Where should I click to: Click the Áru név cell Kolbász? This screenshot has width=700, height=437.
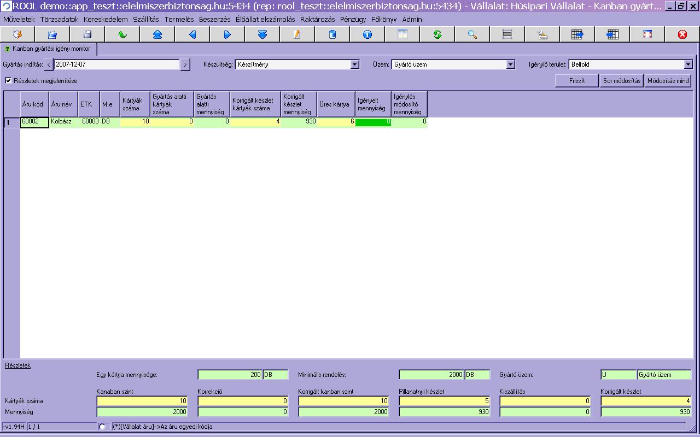(x=63, y=122)
